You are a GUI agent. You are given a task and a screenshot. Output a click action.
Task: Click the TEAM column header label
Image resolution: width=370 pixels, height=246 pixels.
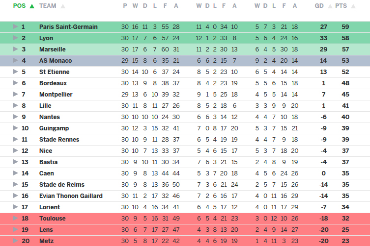pos(48,6)
